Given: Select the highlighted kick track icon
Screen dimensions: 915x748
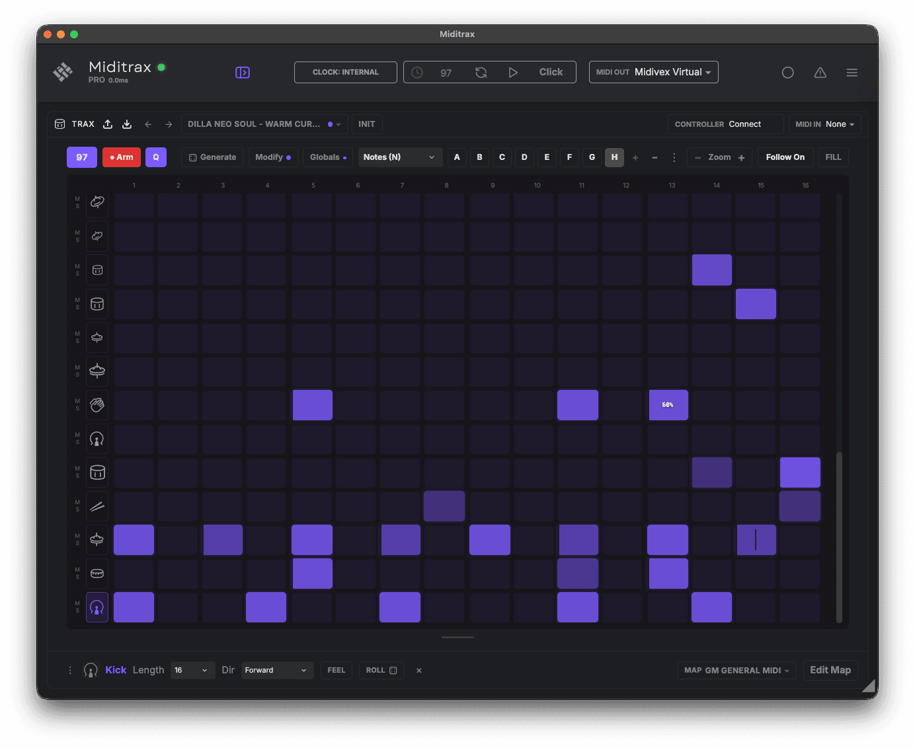Looking at the screenshot, I should [x=97, y=607].
